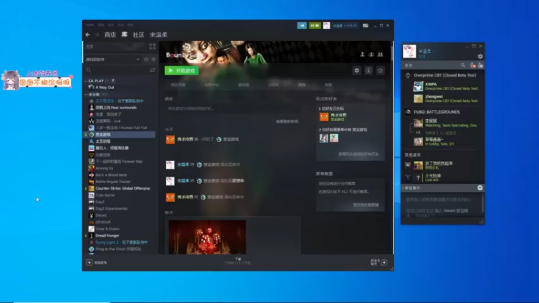The width and height of the screenshot is (539, 303).
Task: Click add a friend icon
Action: tap(480, 65)
